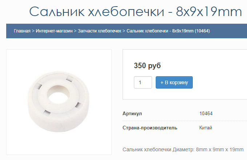Select the Артикул label

(x=132, y=113)
